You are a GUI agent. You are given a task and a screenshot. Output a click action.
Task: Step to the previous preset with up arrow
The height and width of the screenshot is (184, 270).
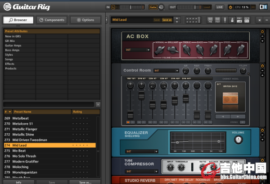click(x=177, y=18)
